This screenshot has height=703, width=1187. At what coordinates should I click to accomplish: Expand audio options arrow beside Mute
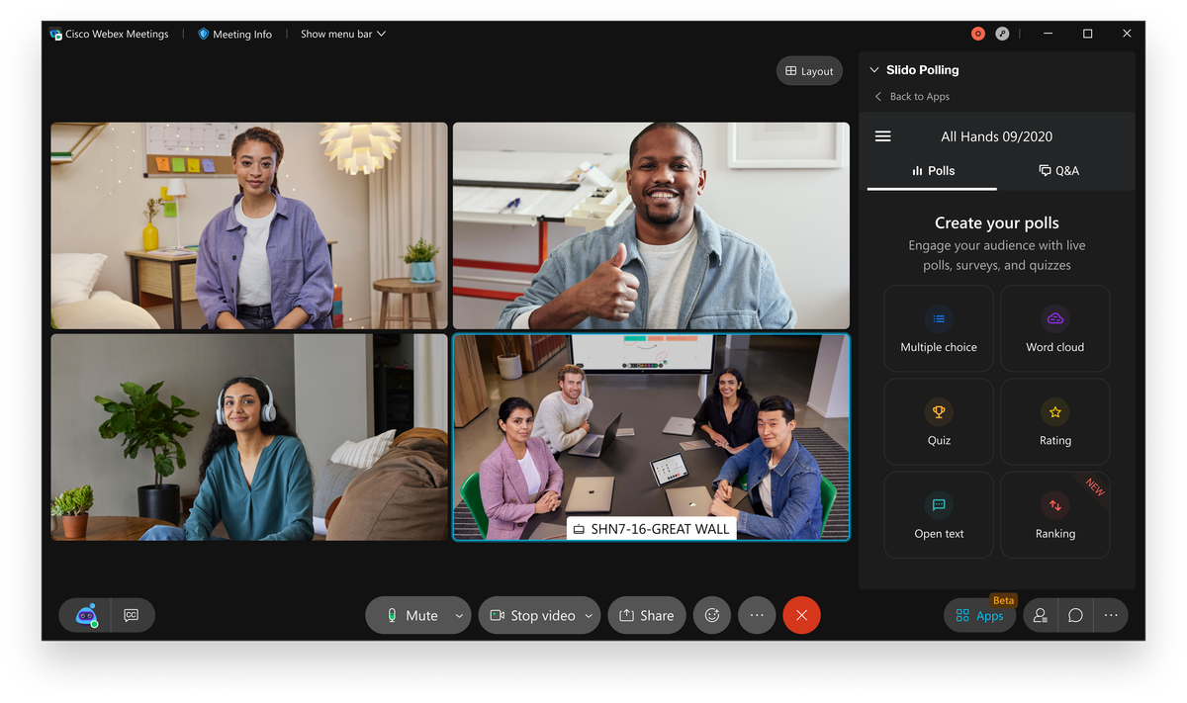459,615
